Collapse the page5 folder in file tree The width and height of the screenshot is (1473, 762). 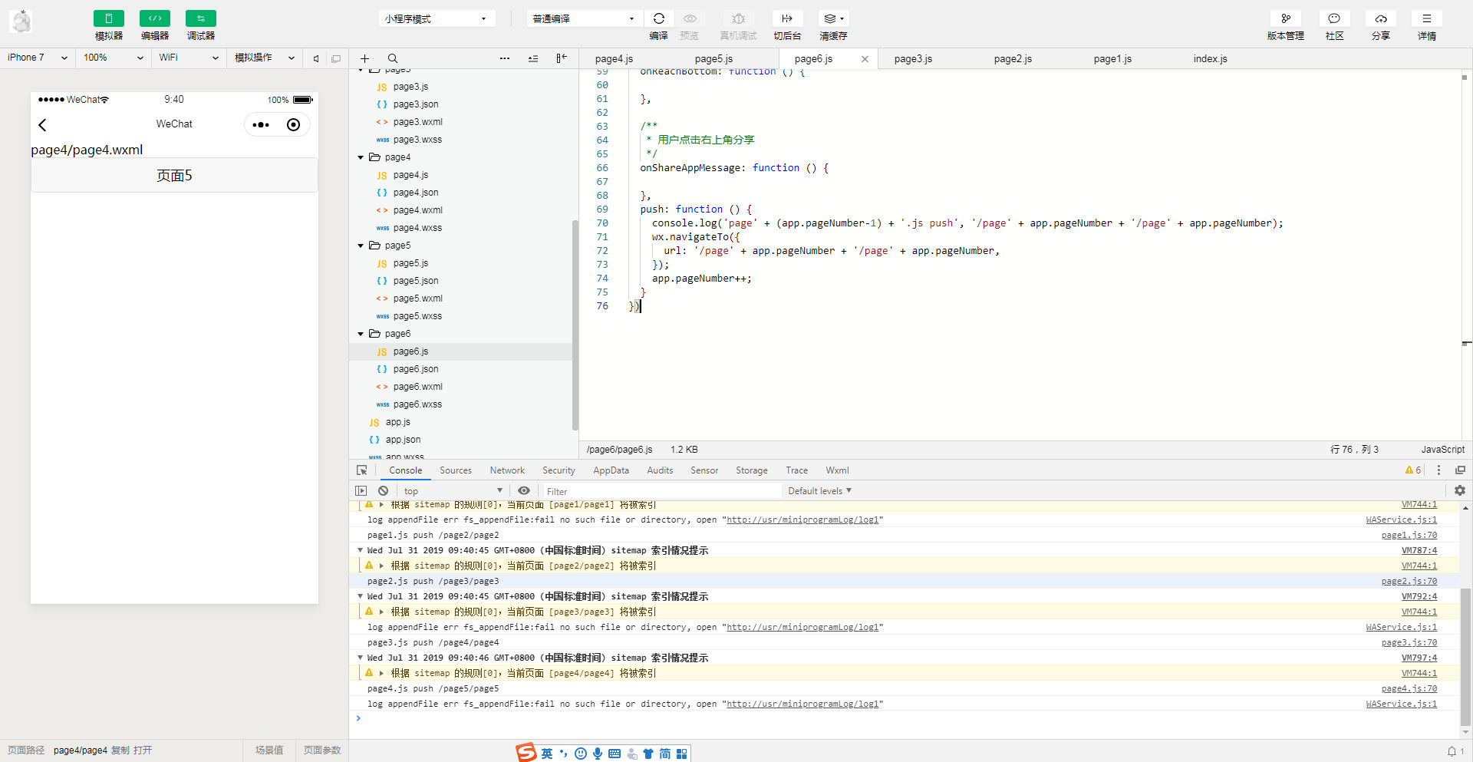[361, 246]
